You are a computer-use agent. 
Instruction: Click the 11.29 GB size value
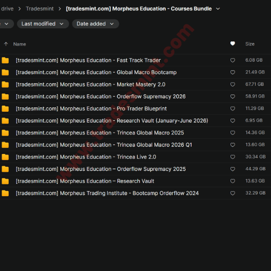pos(255,108)
